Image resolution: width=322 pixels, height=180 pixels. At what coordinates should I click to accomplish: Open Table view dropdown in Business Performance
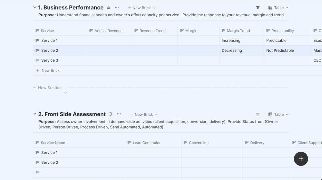(x=278, y=8)
